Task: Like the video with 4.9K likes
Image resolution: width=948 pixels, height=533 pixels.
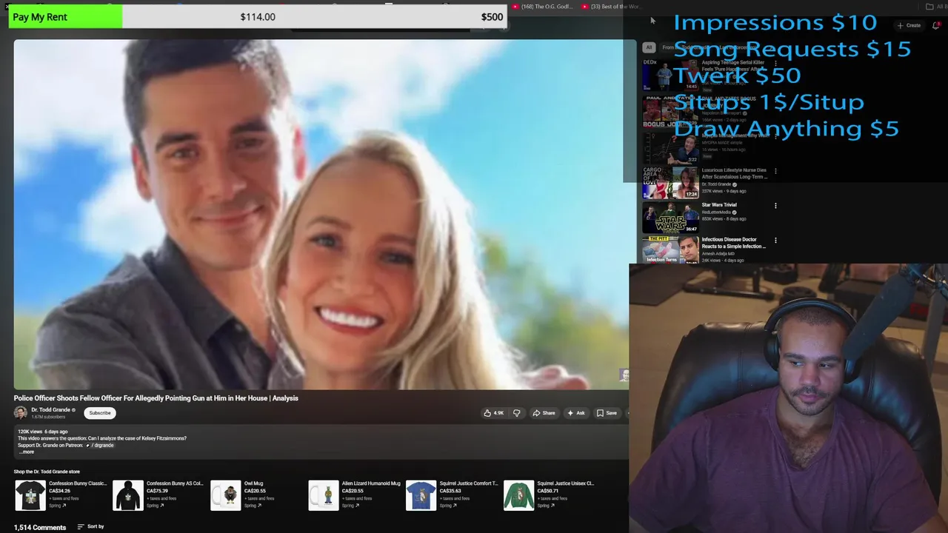Action: 493,413
